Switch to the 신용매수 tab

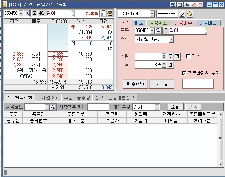(x=183, y=23)
